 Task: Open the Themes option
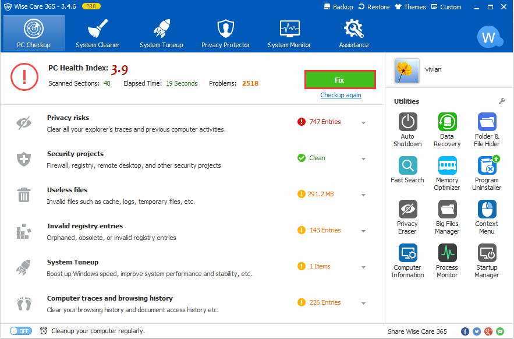[410, 7]
